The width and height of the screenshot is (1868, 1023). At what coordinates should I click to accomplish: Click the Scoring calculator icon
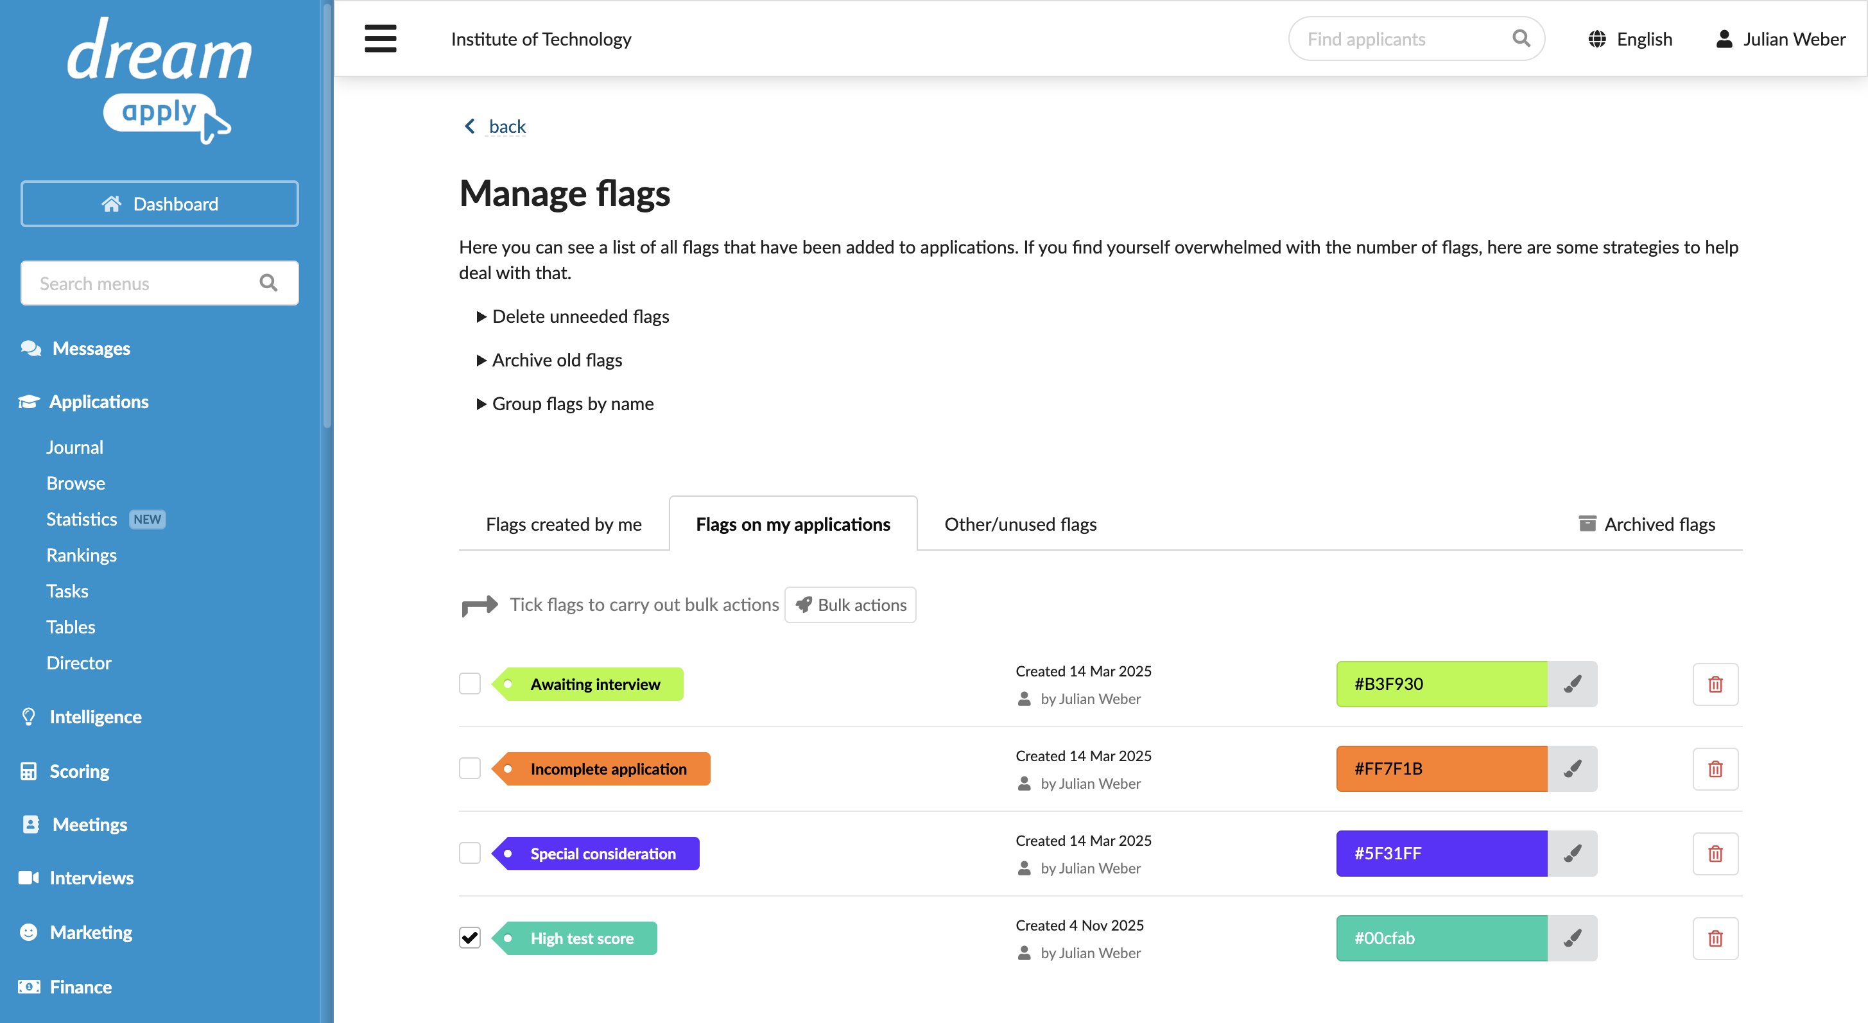[28, 771]
